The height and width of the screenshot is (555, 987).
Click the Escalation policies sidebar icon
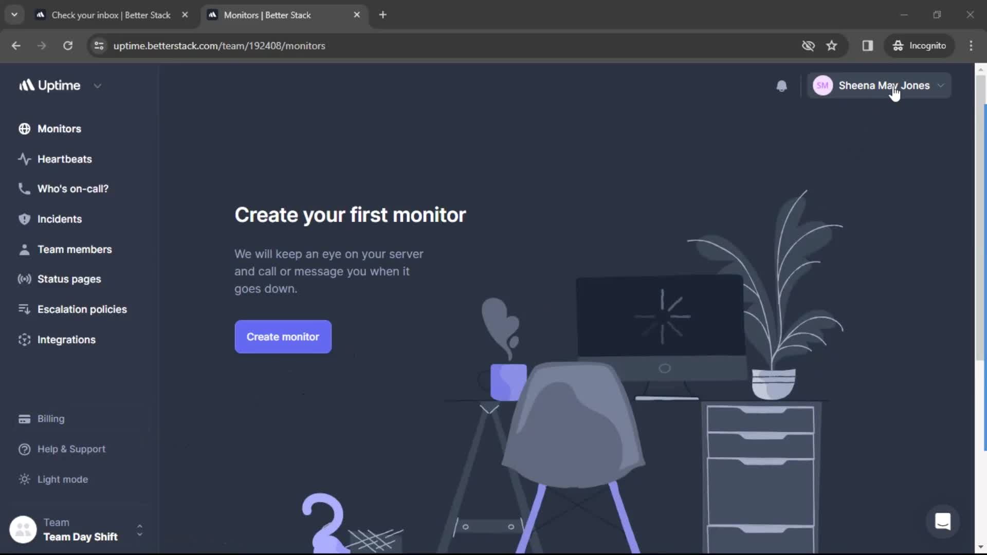click(x=24, y=309)
